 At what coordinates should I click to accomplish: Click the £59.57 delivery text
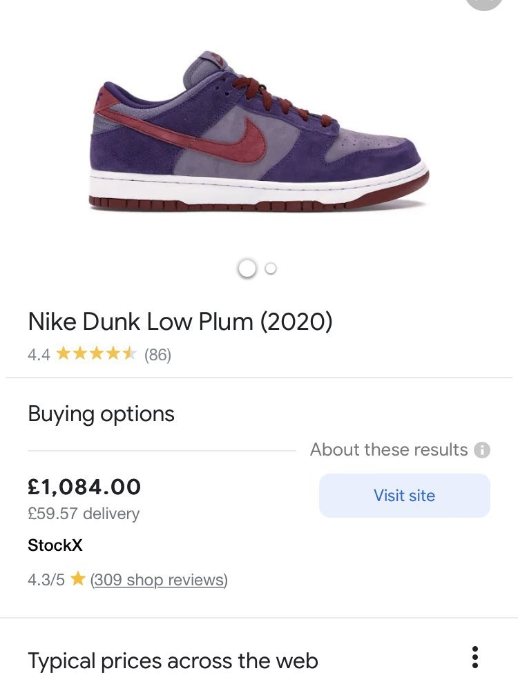[x=84, y=514]
